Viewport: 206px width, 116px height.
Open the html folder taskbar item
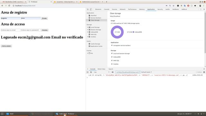17,114
